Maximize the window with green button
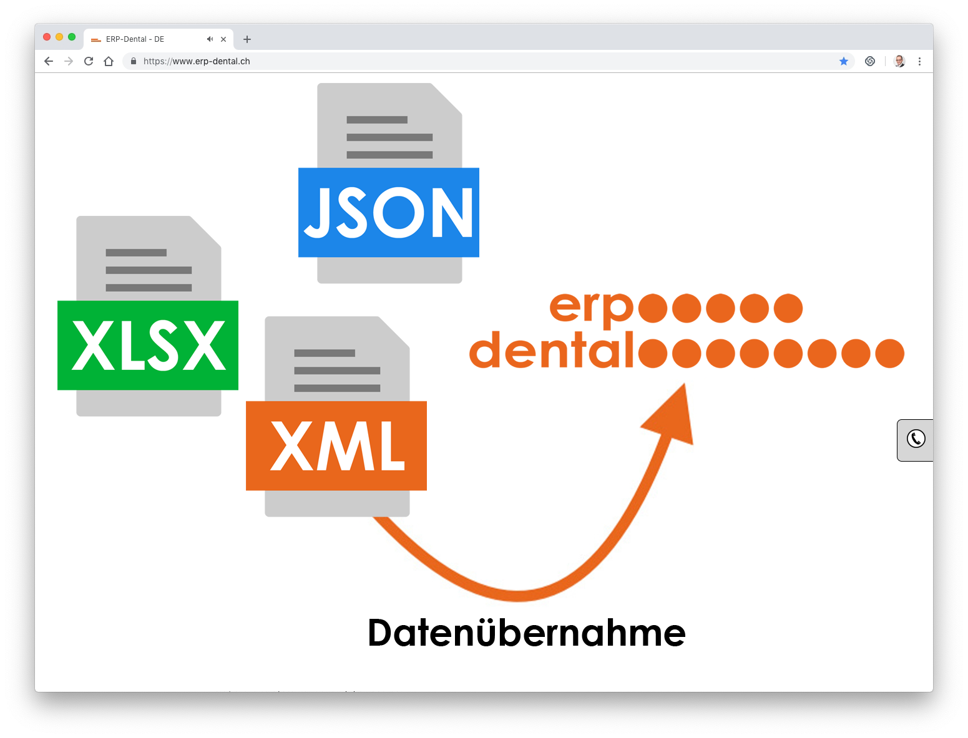 (72, 37)
